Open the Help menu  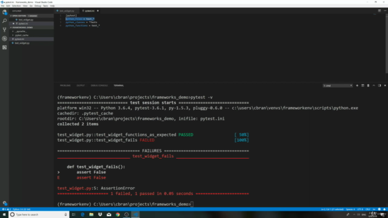click(52, 5)
